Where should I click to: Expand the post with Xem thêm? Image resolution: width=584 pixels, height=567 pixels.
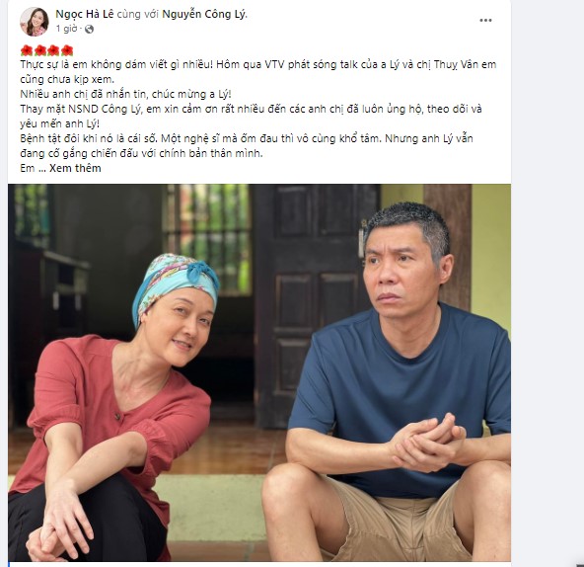click(75, 168)
